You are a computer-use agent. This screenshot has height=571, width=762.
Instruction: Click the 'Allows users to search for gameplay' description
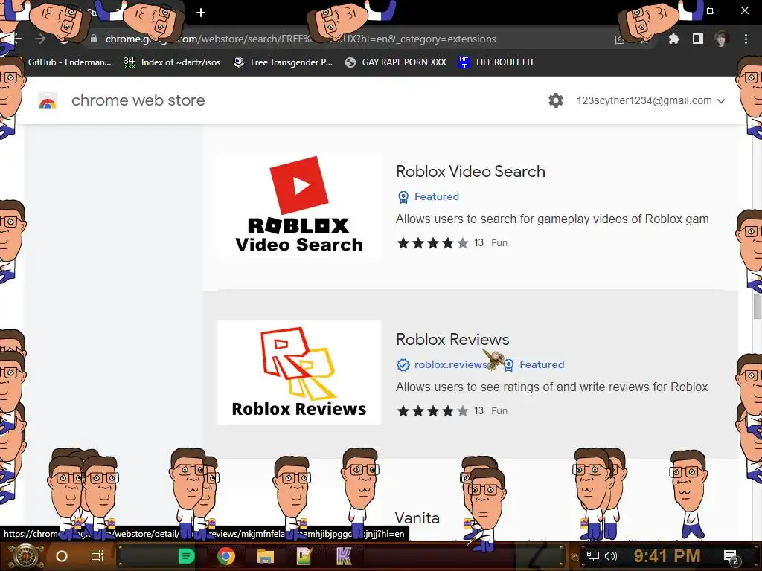coord(552,219)
